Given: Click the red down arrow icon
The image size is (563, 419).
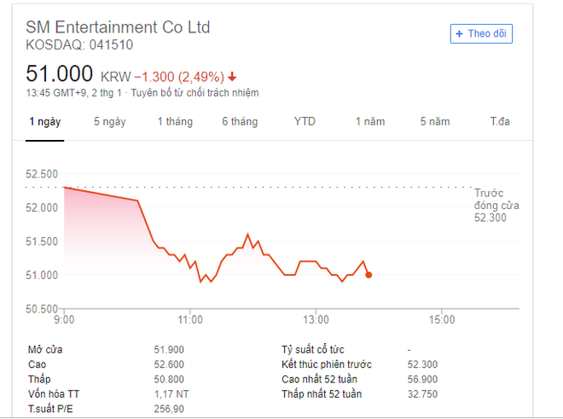Looking at the screenshot, I should coord(232,76).
